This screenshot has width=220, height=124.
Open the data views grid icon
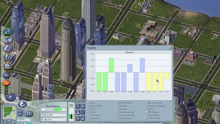pos(83,106)
